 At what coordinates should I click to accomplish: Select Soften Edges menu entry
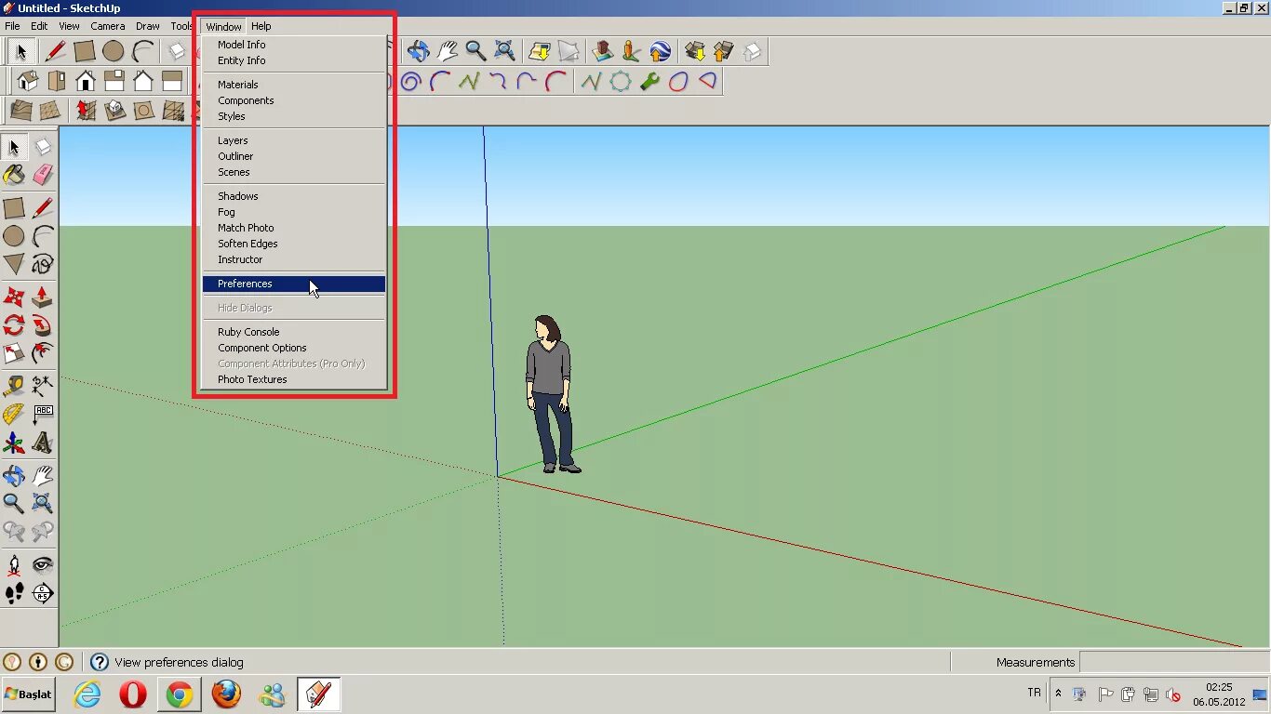tap(294, 244)
